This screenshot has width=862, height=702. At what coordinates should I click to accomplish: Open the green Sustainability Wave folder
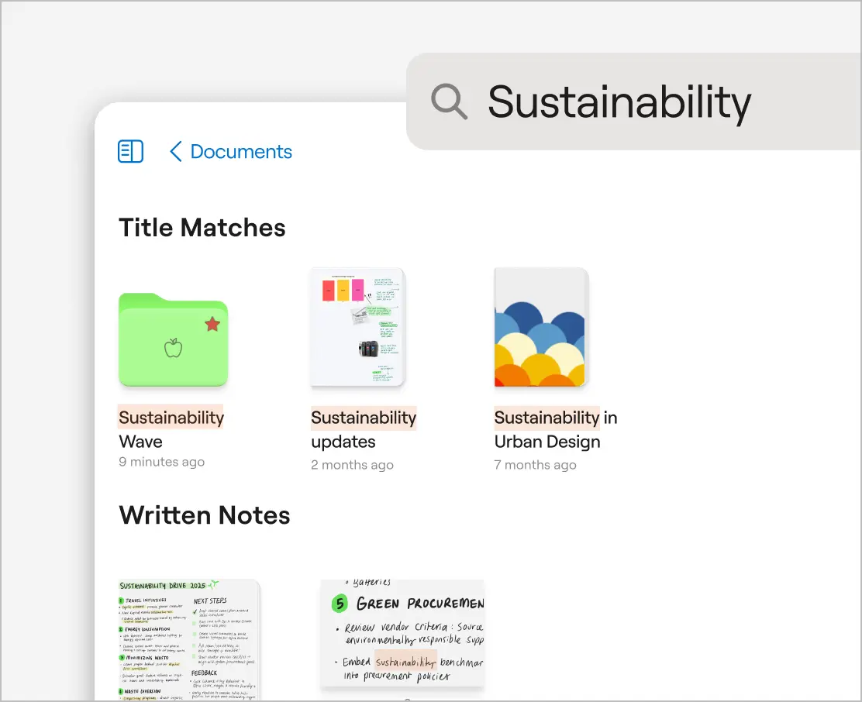pos(173,339)
